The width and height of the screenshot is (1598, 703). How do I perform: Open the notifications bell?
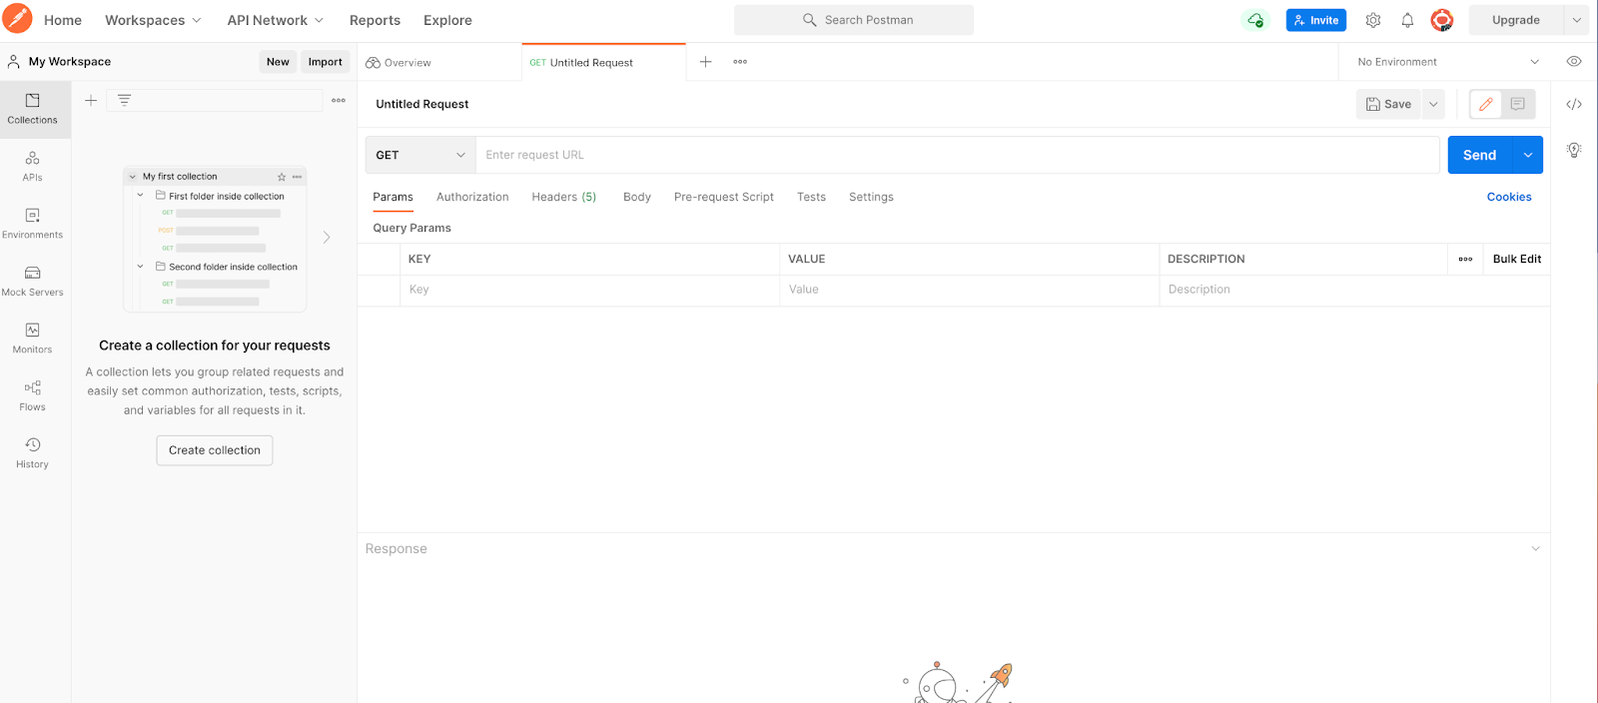point(1407,20)
